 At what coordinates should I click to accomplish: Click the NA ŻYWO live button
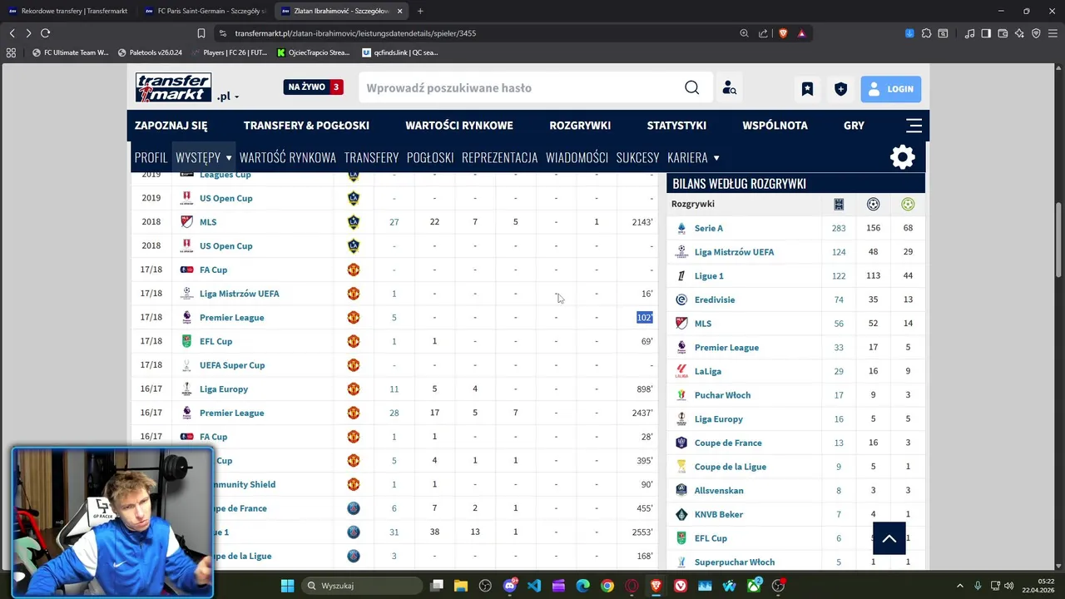[x=313, y=87]
